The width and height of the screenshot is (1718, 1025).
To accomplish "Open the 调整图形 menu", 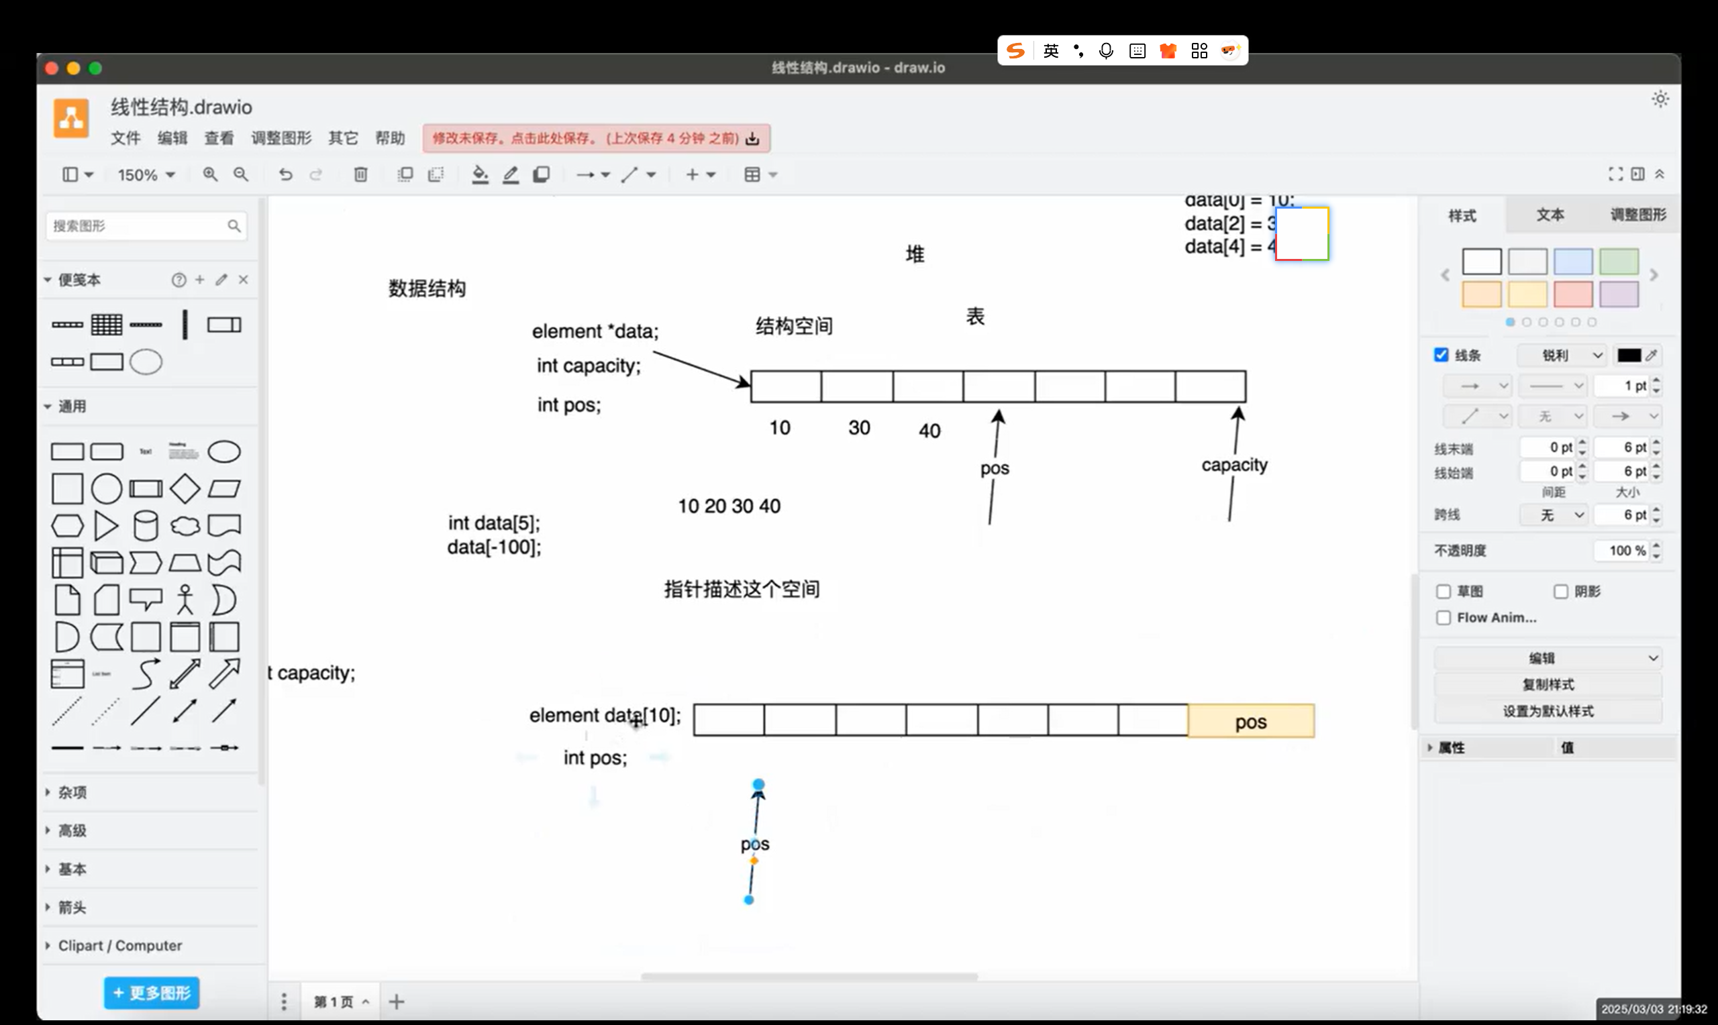I will [281, 138].
